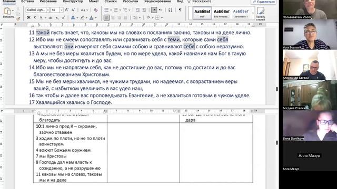Open the Ссылки ribbon tab
337x189 pixels.
point(111,1)
